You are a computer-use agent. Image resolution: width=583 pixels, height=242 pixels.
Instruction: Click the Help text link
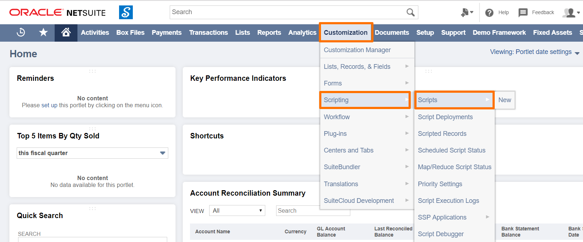(503, 12)
